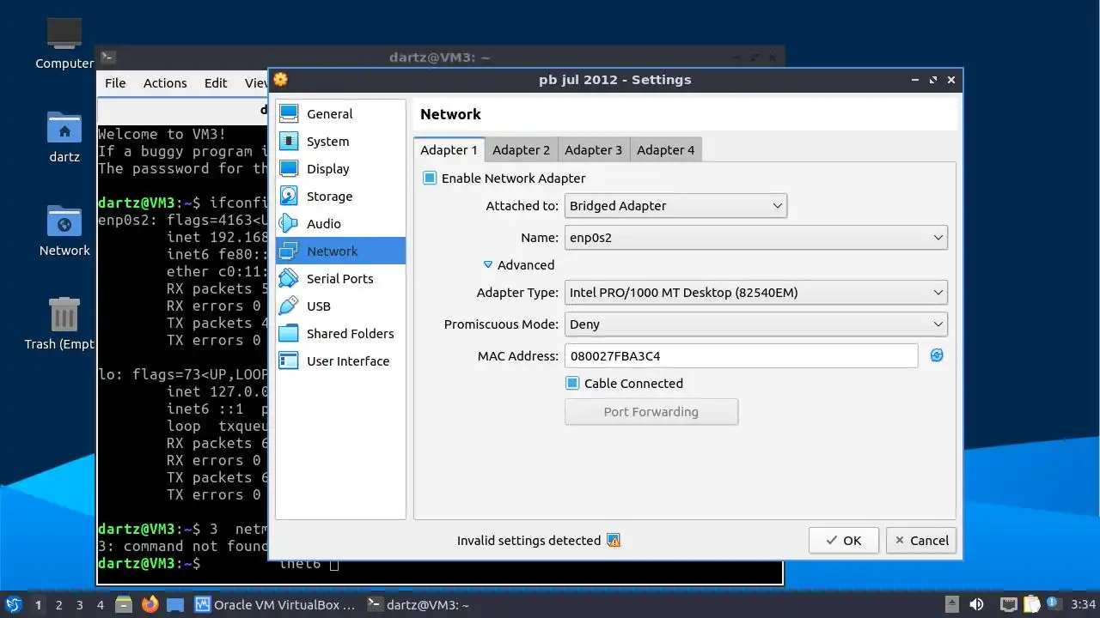The width and height of the screenshot is (1100, 618).
Task: Switch to the Adapter 4 tab
Action: coord(665,150)
